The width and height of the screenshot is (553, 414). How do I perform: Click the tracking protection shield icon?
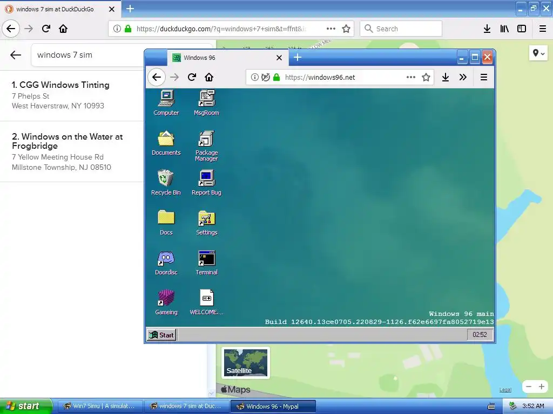tap(266, 77)
